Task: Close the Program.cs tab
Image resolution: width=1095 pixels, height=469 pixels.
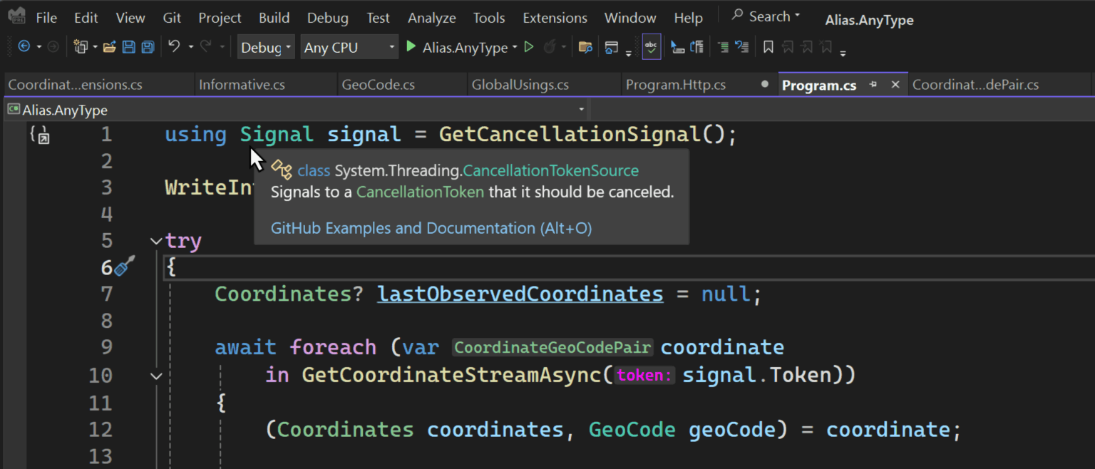Action: (x=895, y=85)
